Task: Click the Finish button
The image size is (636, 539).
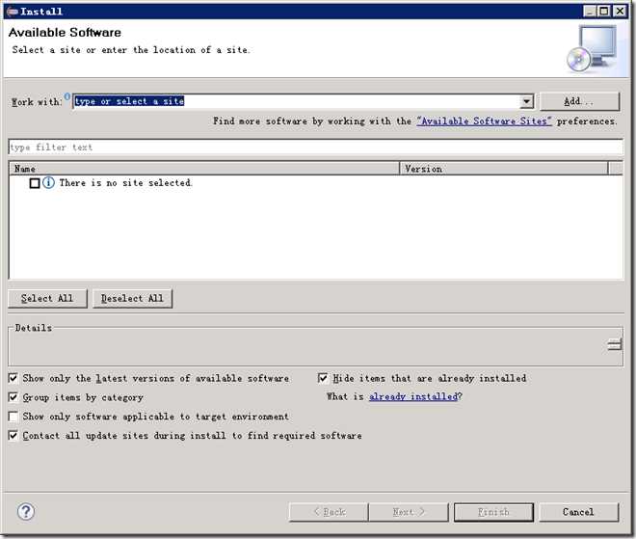Action: [493, 512]
